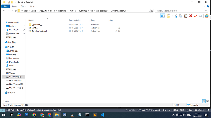The height and width of the screenshot is (118, 211).
Task: Change Python language mode in status bar
Action: [189, 110]
